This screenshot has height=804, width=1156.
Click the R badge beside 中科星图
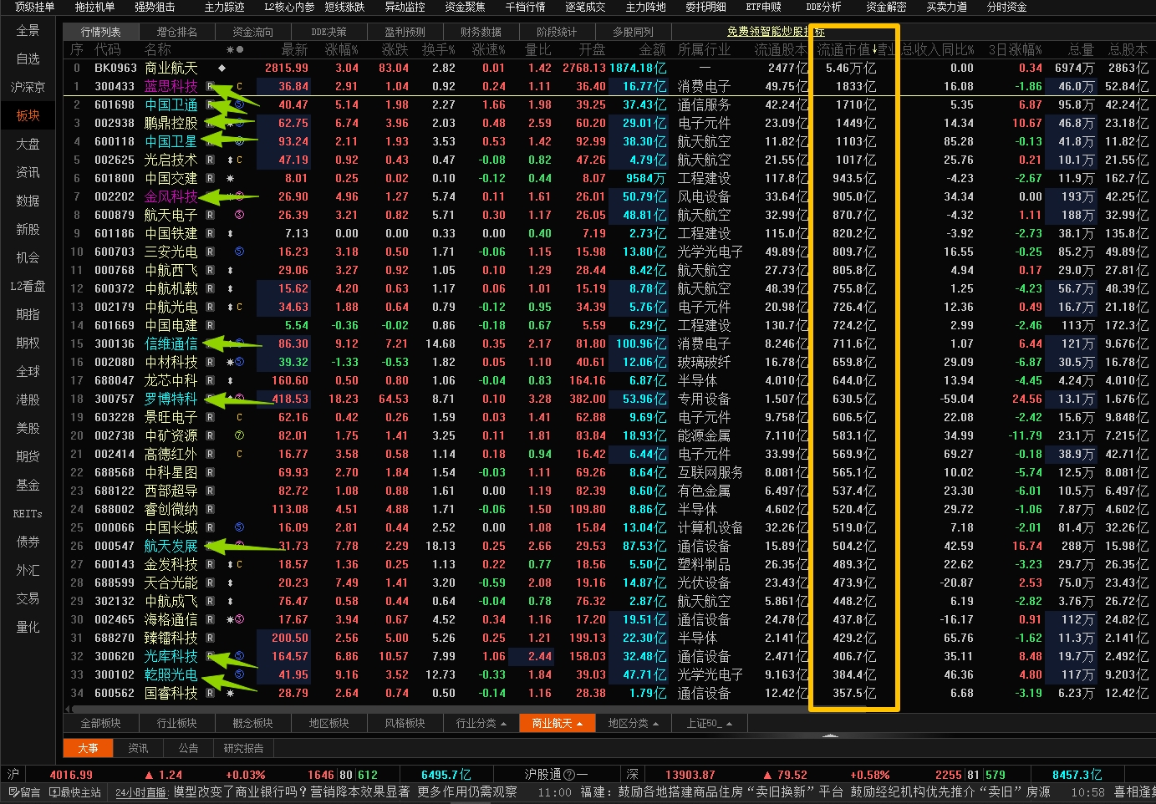coord(211,472)
